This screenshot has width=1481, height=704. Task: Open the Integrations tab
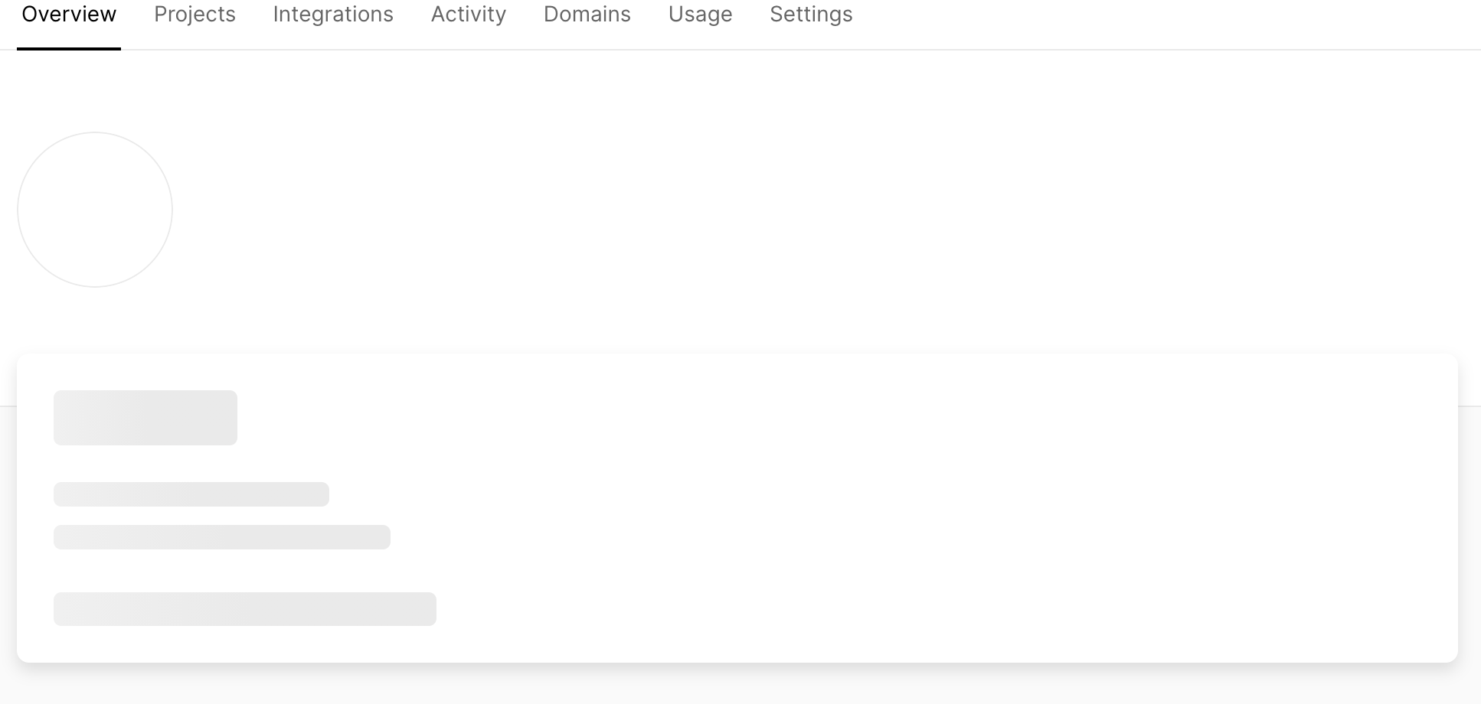(x=332, y=14)
